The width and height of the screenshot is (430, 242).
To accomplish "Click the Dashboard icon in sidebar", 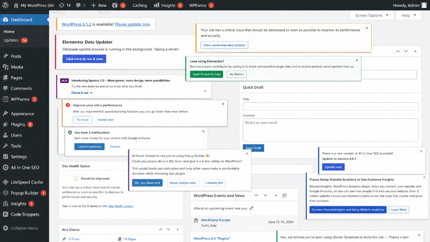I will [5, 20].
